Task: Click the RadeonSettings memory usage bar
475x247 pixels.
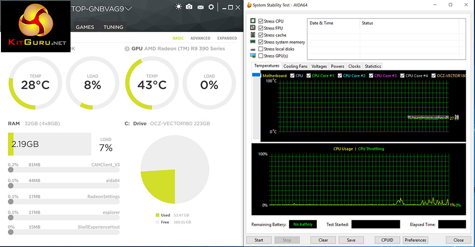Action: tap(64, 202)
